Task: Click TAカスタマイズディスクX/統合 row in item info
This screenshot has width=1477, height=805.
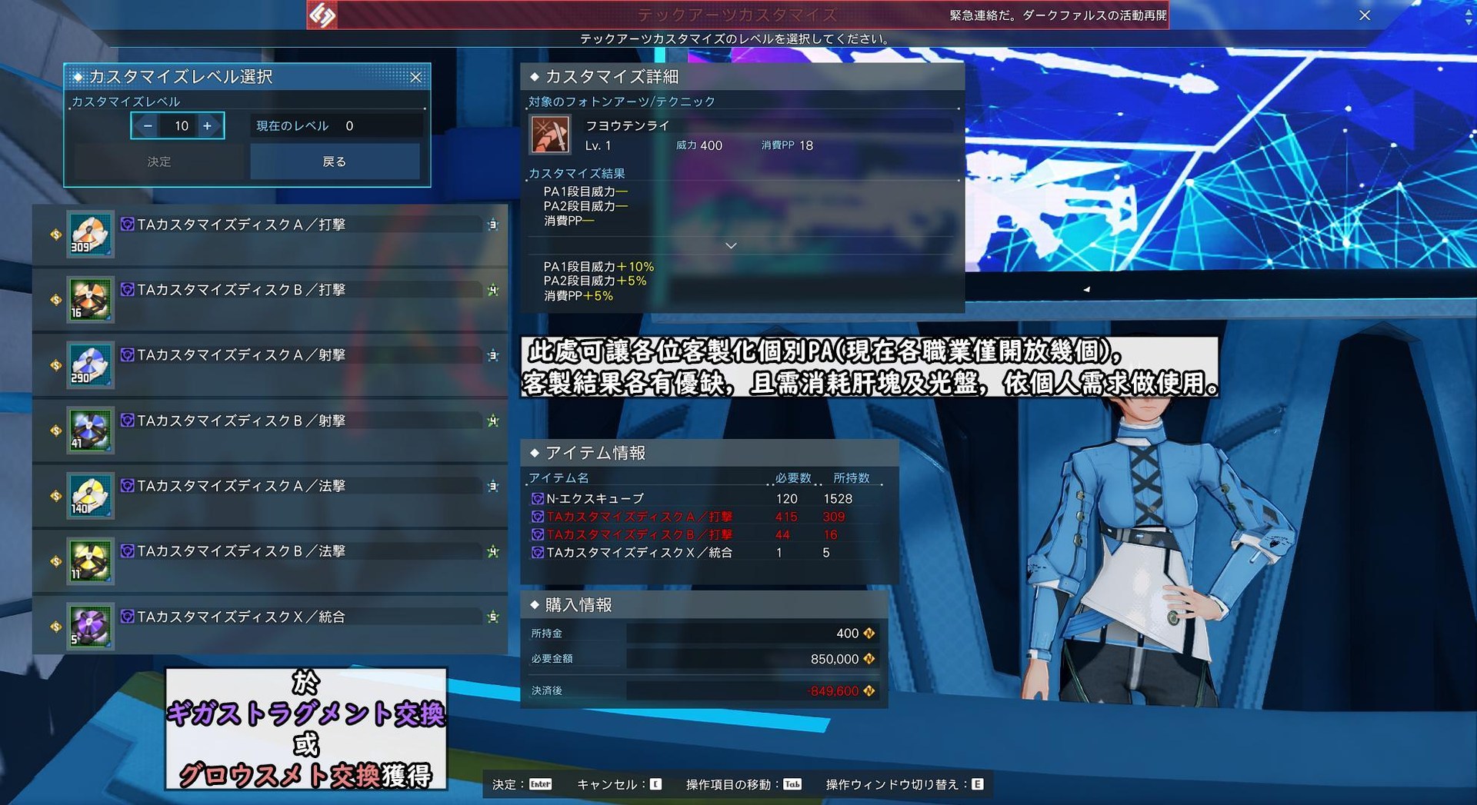Action: (x=706, y=553)
